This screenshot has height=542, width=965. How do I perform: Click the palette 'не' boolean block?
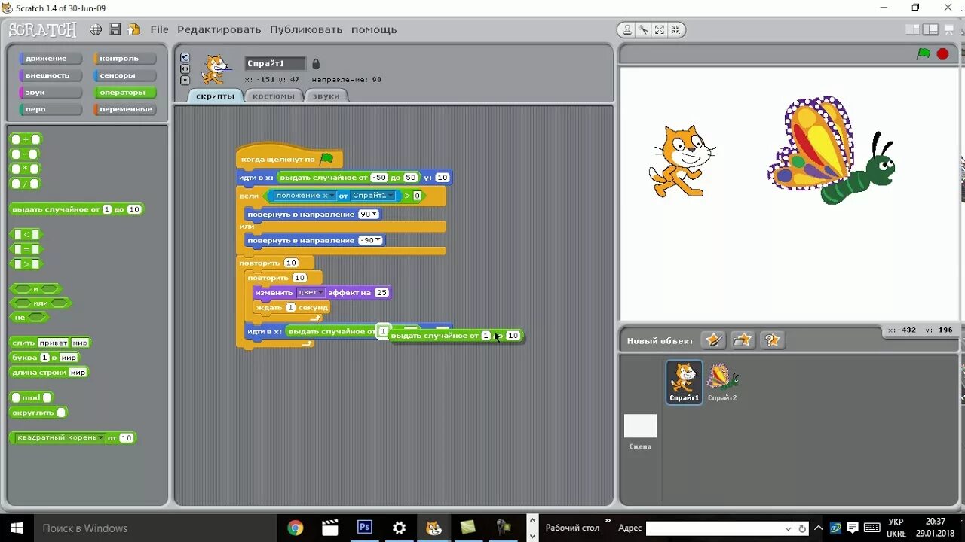29,317
